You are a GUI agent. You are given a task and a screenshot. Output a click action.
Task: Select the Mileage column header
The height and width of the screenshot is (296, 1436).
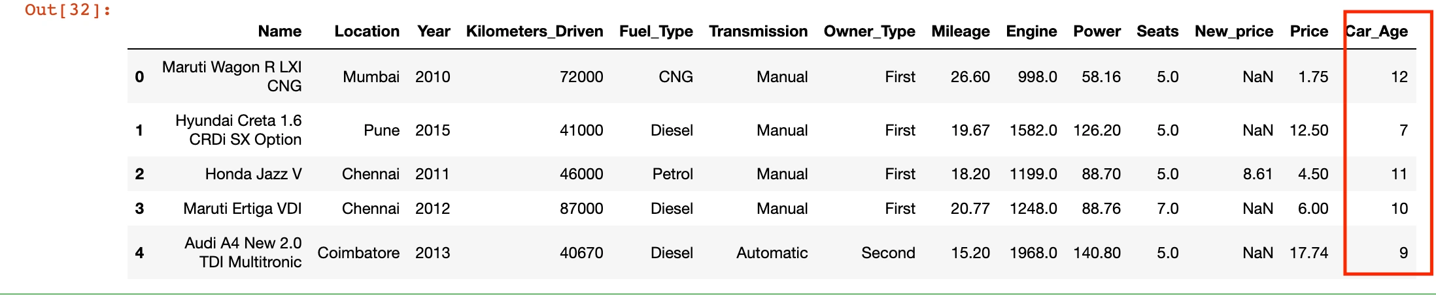(x=960, y=31)
